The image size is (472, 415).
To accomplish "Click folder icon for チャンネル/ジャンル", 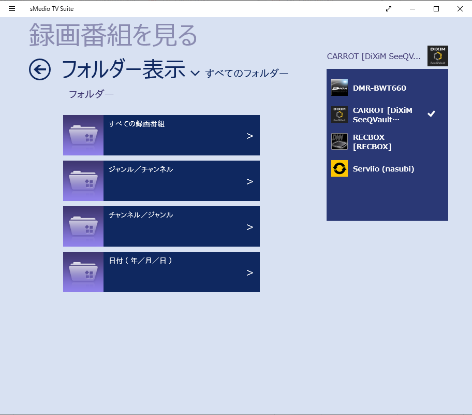I will (x=83, y=226).
